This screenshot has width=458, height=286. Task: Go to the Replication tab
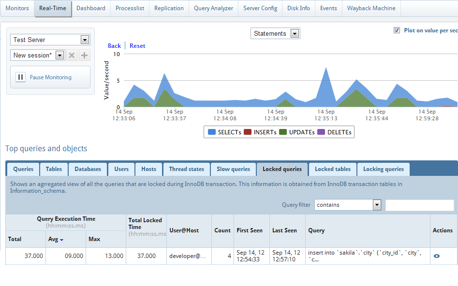click(169, 8)
